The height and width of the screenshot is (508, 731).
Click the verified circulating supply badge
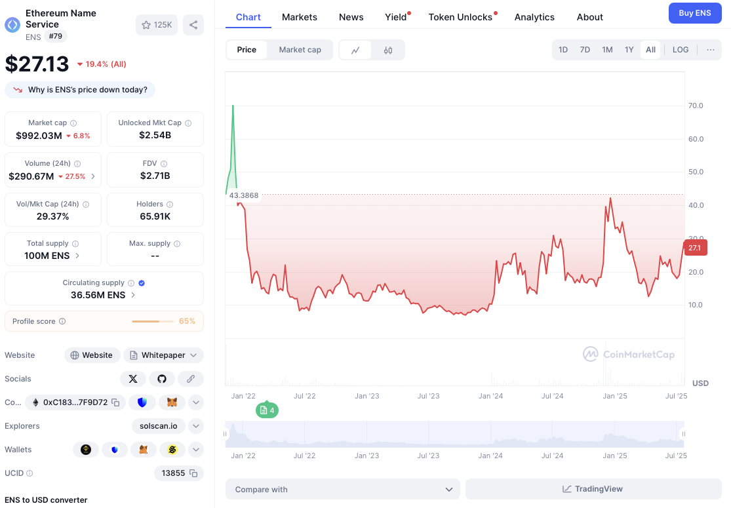click(142, 283)
